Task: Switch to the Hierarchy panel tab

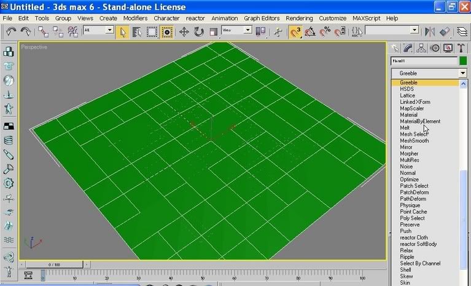Action: click(x=421, y=48)
